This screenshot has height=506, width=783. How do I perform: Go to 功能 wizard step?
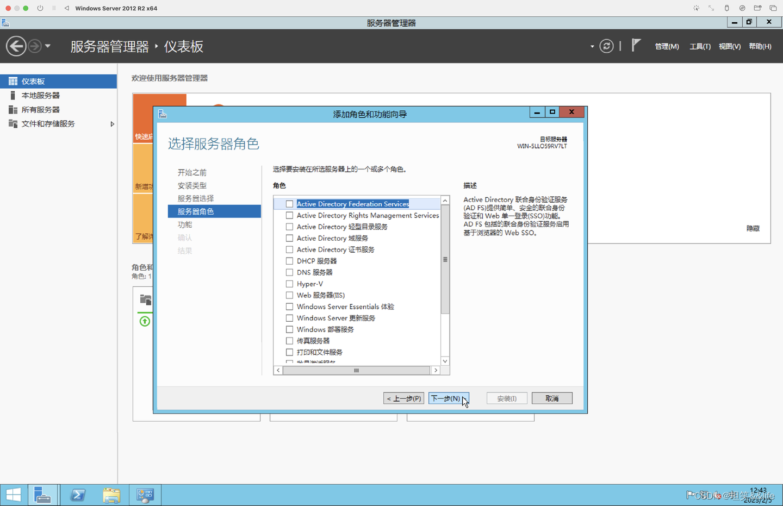click(x=185, y=224)
